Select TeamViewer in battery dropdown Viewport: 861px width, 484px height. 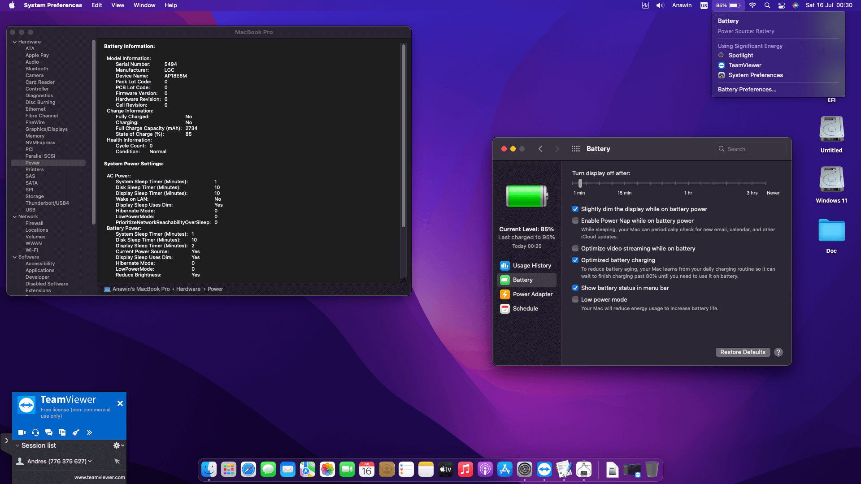click(x=778, y=65)
